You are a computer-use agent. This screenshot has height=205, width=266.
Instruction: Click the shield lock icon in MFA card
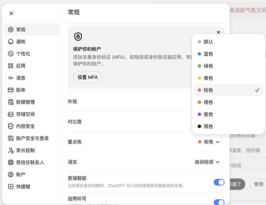[x=78, y=36]
